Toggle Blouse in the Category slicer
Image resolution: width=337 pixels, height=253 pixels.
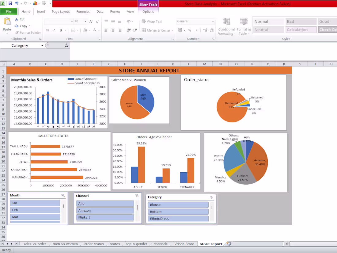(x=178, y=205)
